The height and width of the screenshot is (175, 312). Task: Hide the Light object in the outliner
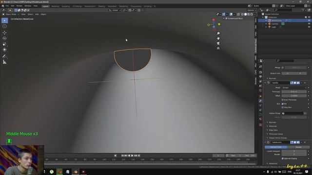[x=309, y=27]
